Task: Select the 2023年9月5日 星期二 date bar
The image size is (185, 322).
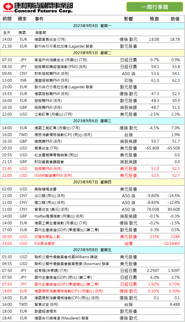Action: point(92,53)
